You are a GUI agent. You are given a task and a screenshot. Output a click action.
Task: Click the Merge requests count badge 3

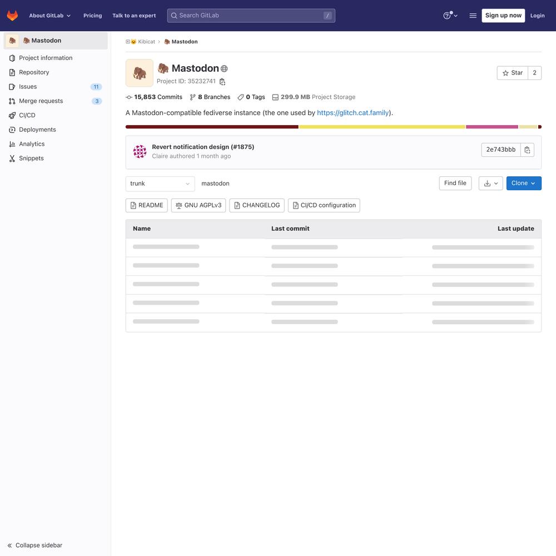(x=97, y=101)
